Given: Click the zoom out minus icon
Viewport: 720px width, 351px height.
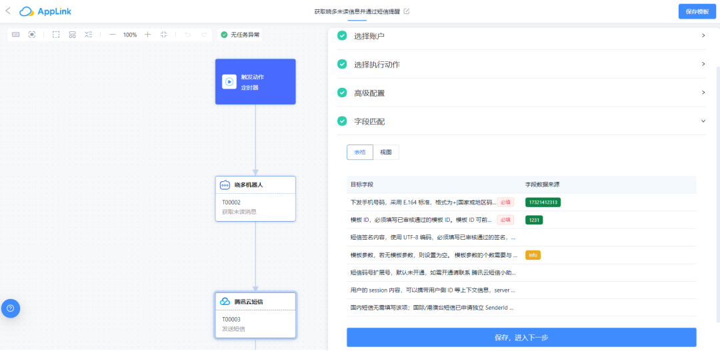Looking at the screenshot, I should (x=112, y=35).
